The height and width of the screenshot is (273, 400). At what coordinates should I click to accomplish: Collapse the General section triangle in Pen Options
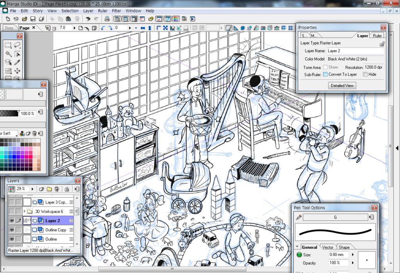click(x=297, y=247)
